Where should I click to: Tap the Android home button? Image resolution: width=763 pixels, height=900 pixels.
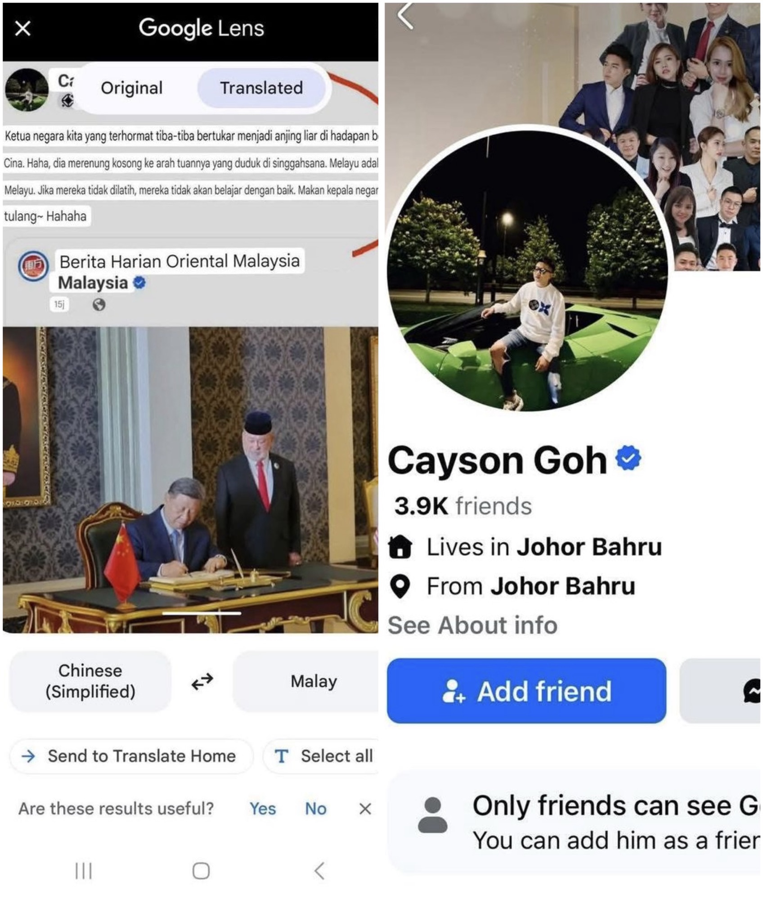point(201,870)
